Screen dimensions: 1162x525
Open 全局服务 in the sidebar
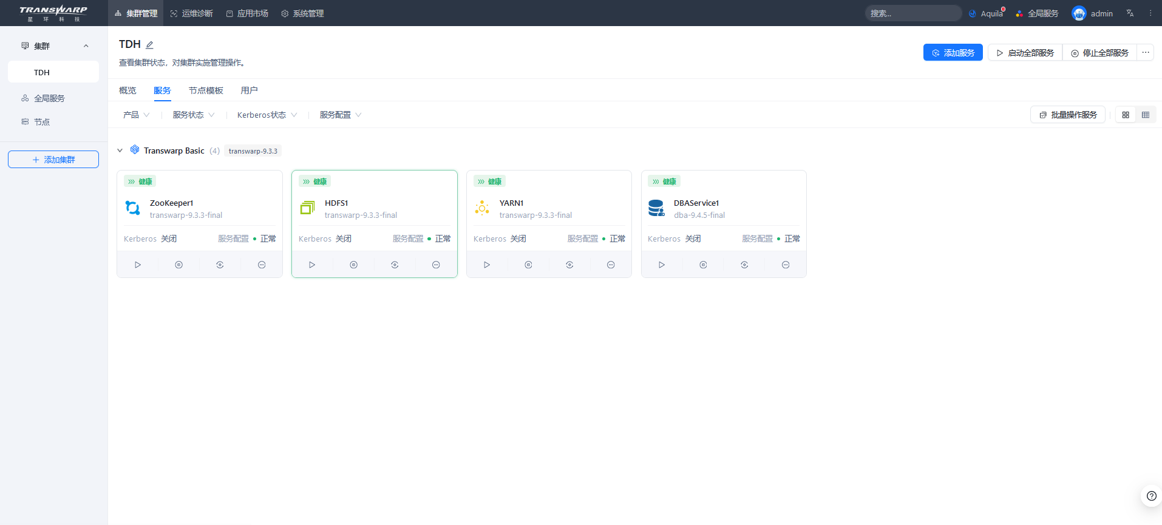[49, 98]
